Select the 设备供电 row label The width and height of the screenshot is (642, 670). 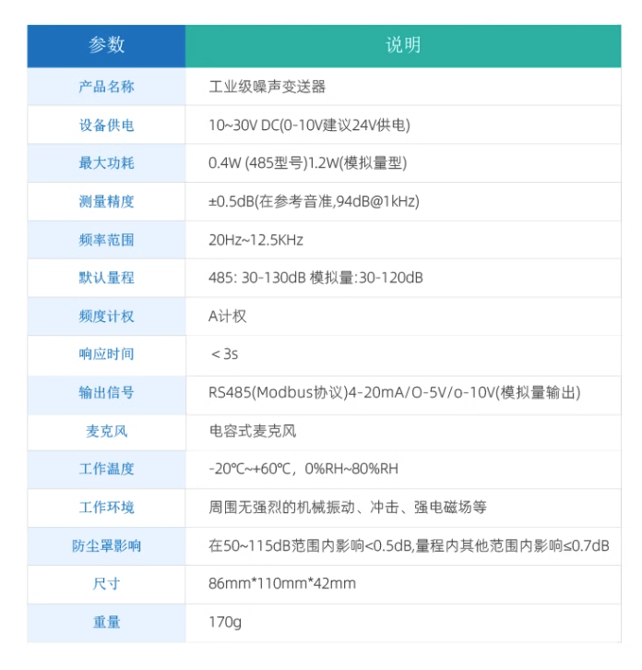point(106,126)
